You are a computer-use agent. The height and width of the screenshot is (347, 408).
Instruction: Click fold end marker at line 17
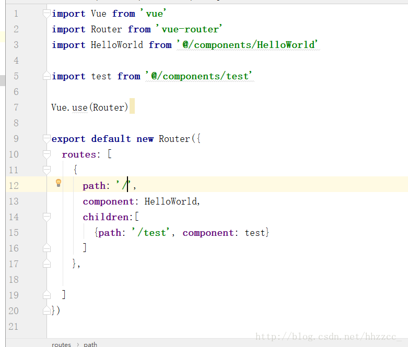click(46, 264)
